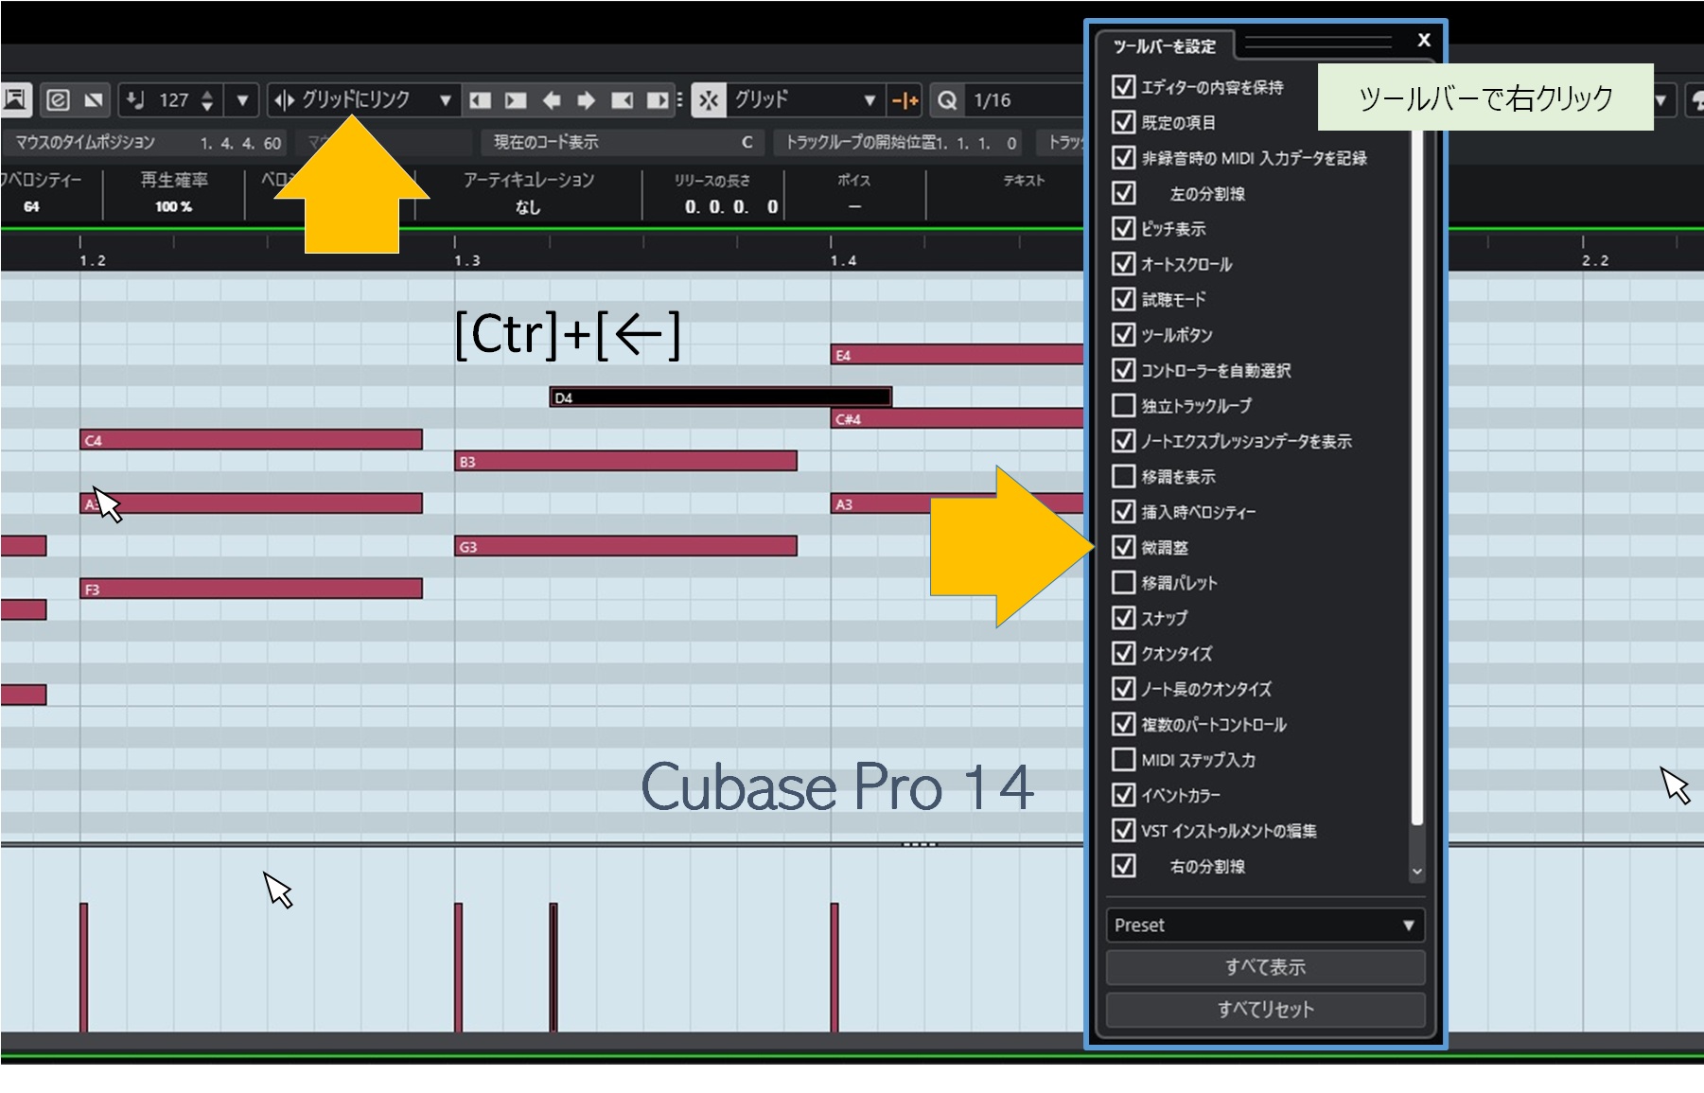Select スナップ entry in the toolbar list
1704x1093 pixels.
[x=1164, y=618]
